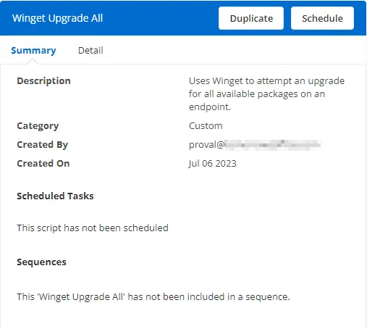Click the Duplicate button

251,18
